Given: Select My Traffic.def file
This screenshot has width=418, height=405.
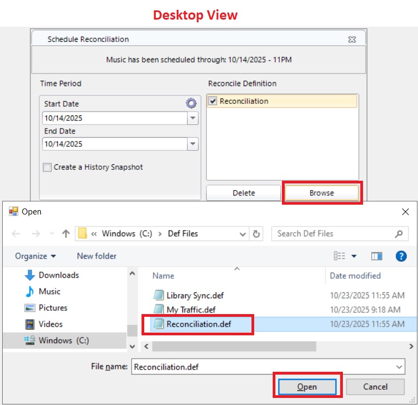Looking at the screenshot, I should click(191, 310).
